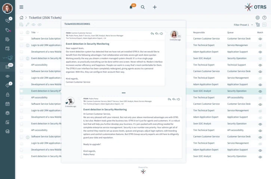Click the padlock icon in sidebar
This screenshot has height=179, width=271.
coord(7,94)
